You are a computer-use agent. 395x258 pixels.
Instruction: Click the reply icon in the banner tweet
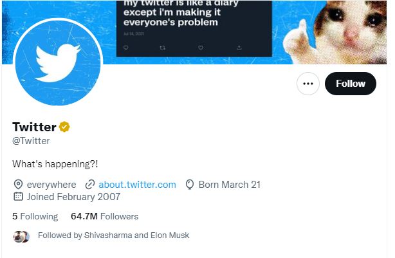pyautogui.click(x=126, y=47)
